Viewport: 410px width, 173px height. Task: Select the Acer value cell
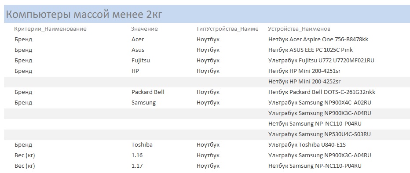pyautogui.click(x=138, y=40)
